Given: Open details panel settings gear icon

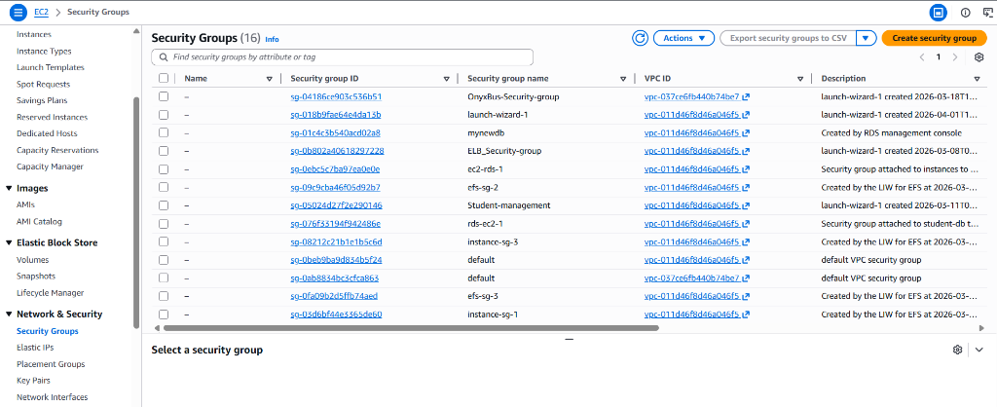Looking at the screenshot, I should click(958, 350).
